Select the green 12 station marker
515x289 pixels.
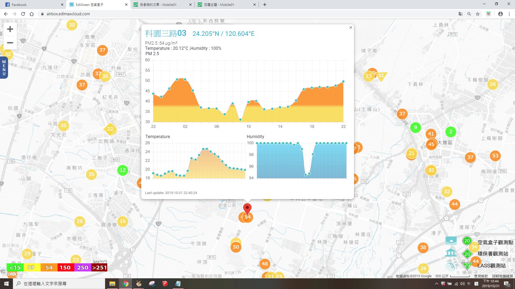point(123,170)
